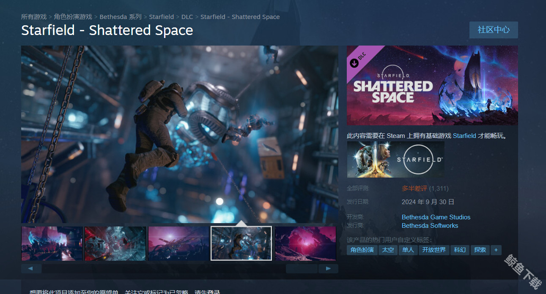Click the Starfield base game banner image

point(395,159)
